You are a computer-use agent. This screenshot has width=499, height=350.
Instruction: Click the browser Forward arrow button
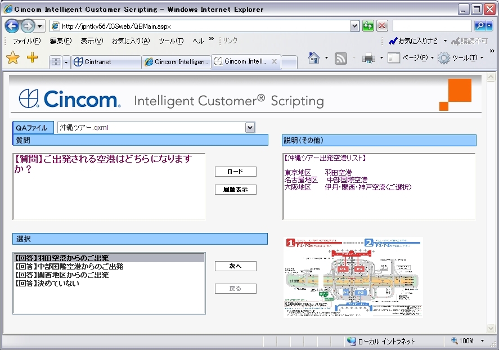point(28,26)
